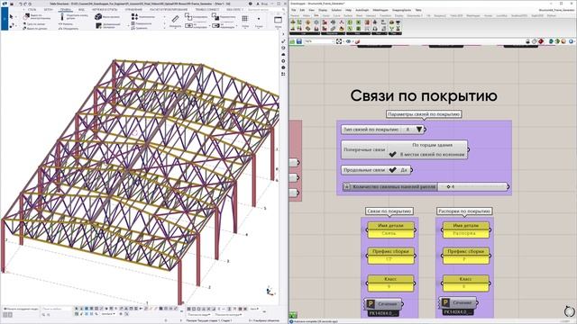This screenshot has width=577, height=324.
Task: Select the arrow pointer tool in Tekla ribbon
Action: (x=12, y=16)
